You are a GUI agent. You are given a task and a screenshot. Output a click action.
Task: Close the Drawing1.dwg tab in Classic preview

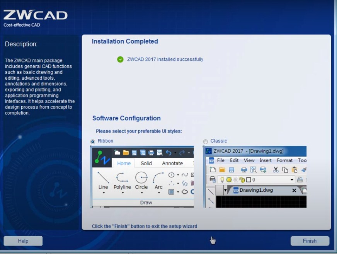(x=294, y=190)
